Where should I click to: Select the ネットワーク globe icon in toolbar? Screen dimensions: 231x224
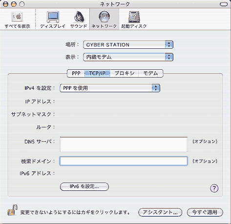tap(104, 17)
